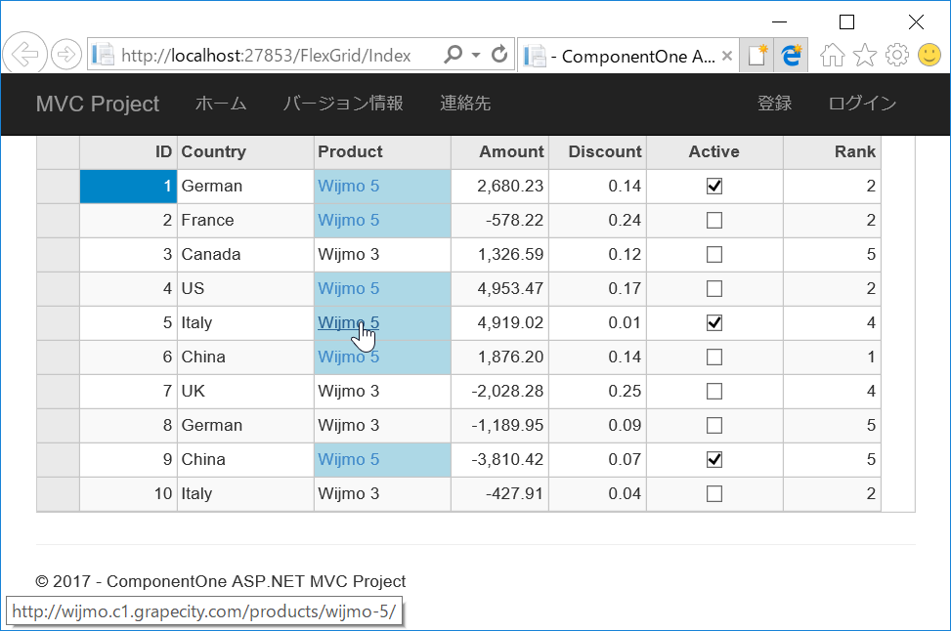Select the row header of row 7
Viewport: 951px width, 631px height.
point(59,391)
